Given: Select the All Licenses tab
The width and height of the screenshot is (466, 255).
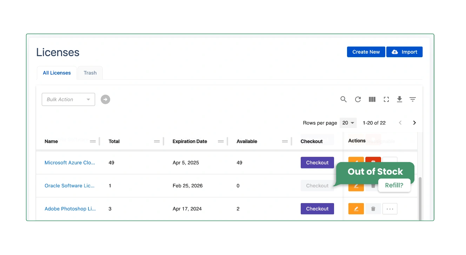Looking at the screenshot, I should [x=57, y=73].
